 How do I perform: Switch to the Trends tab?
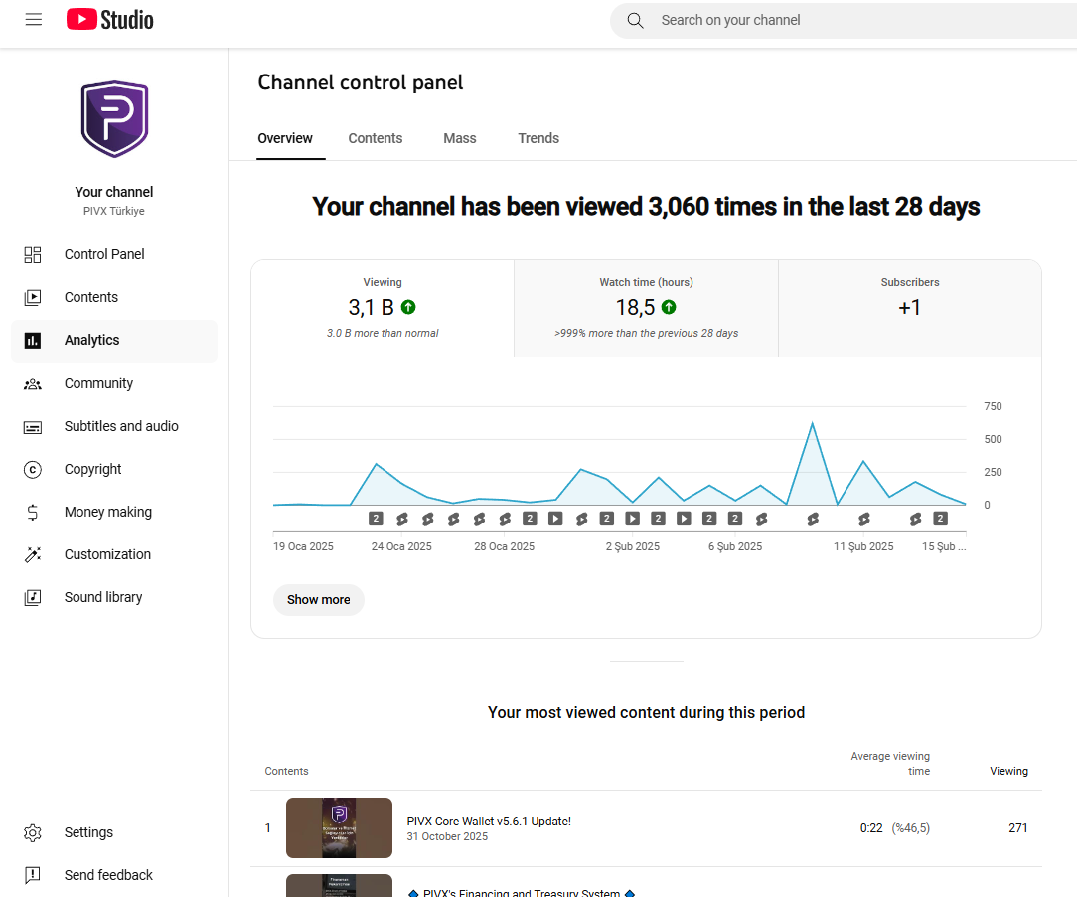pyautogui.click(x=538, y=138)
